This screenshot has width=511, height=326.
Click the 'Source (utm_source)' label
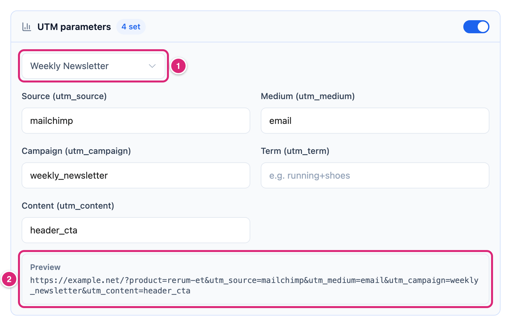coord(64,96)
